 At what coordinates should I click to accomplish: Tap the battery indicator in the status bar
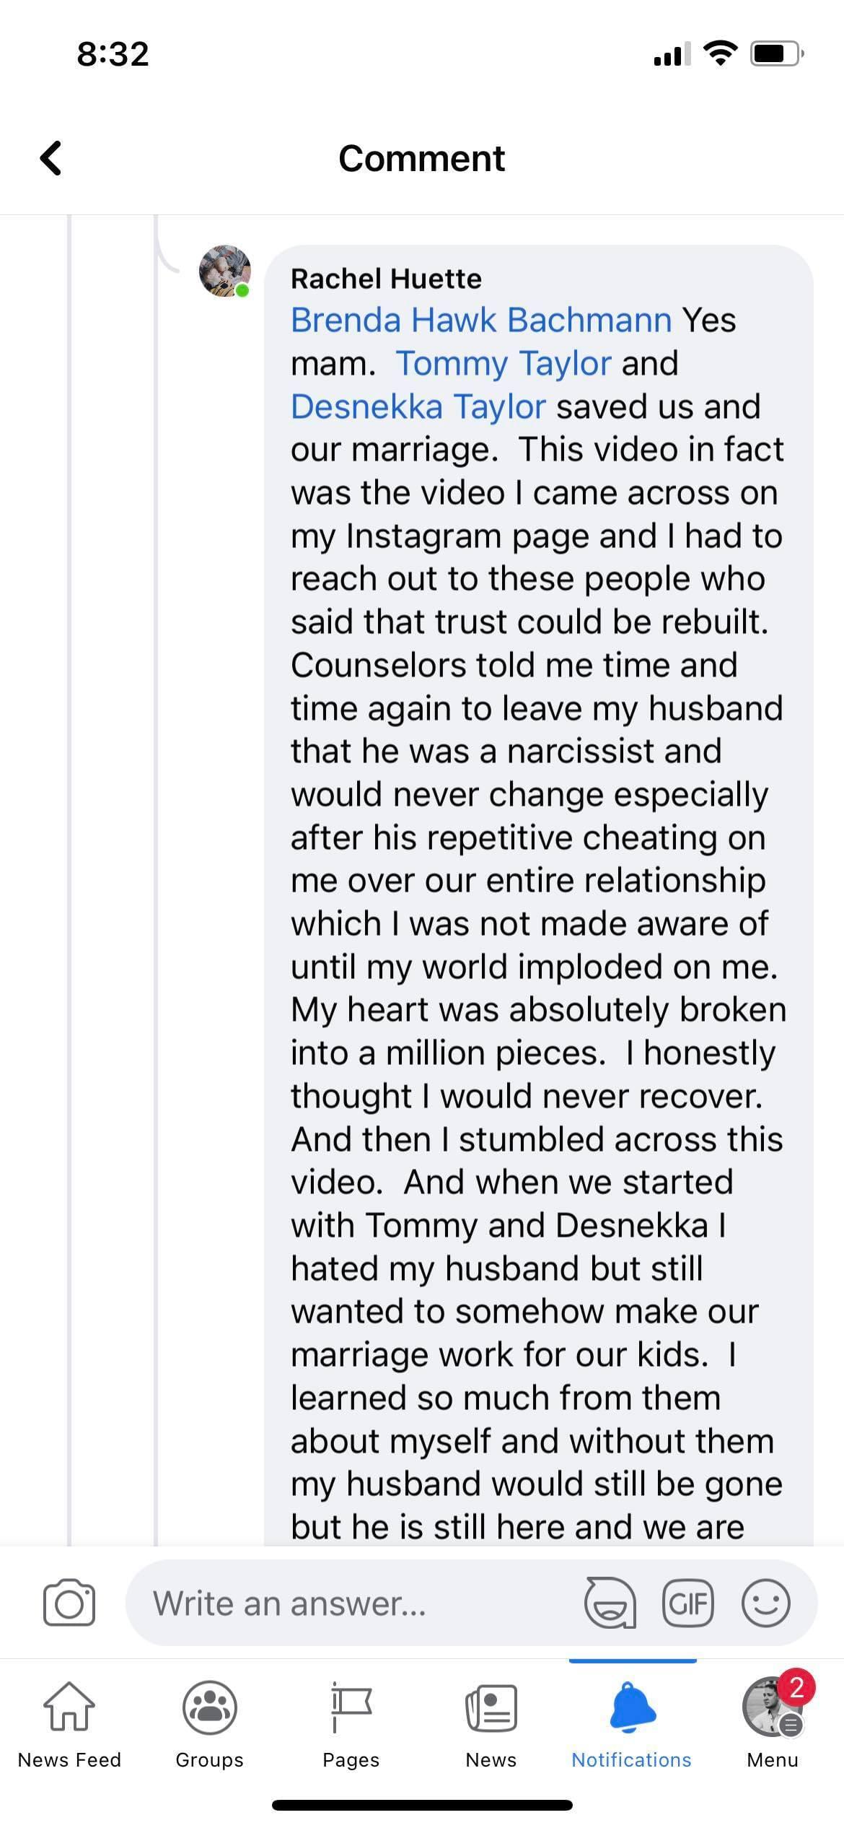[776, 53]
